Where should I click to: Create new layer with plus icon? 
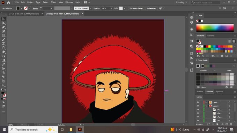pyautogui.click(x=227, y=124)
